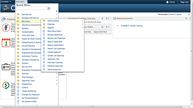The height and width of the screenshot is (108, 193).
Task: Expand the Reports submenu arrow
Action: (x=83, y=28)
